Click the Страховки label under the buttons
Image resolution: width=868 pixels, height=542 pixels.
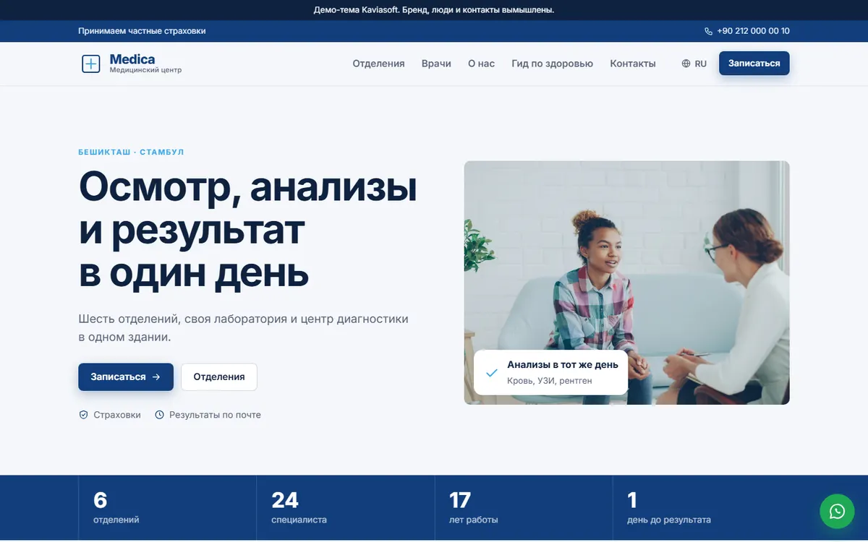(x=117, y=415)
